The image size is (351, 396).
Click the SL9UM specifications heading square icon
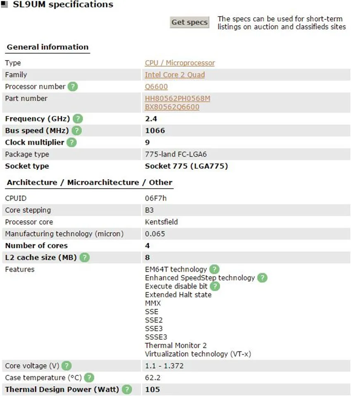tap(5, 4)
